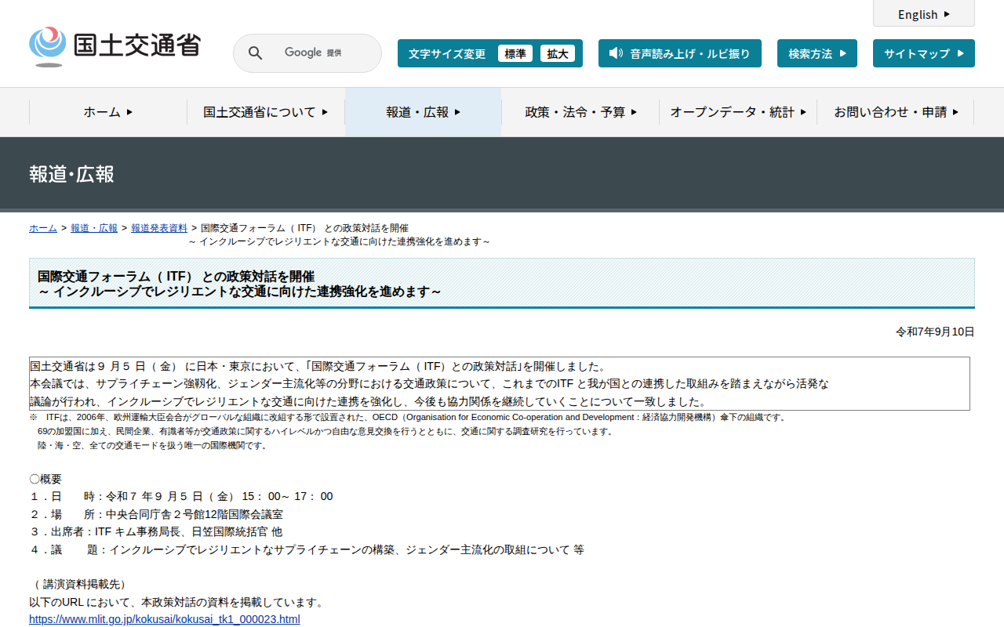Set text size to 拡大

558,53
